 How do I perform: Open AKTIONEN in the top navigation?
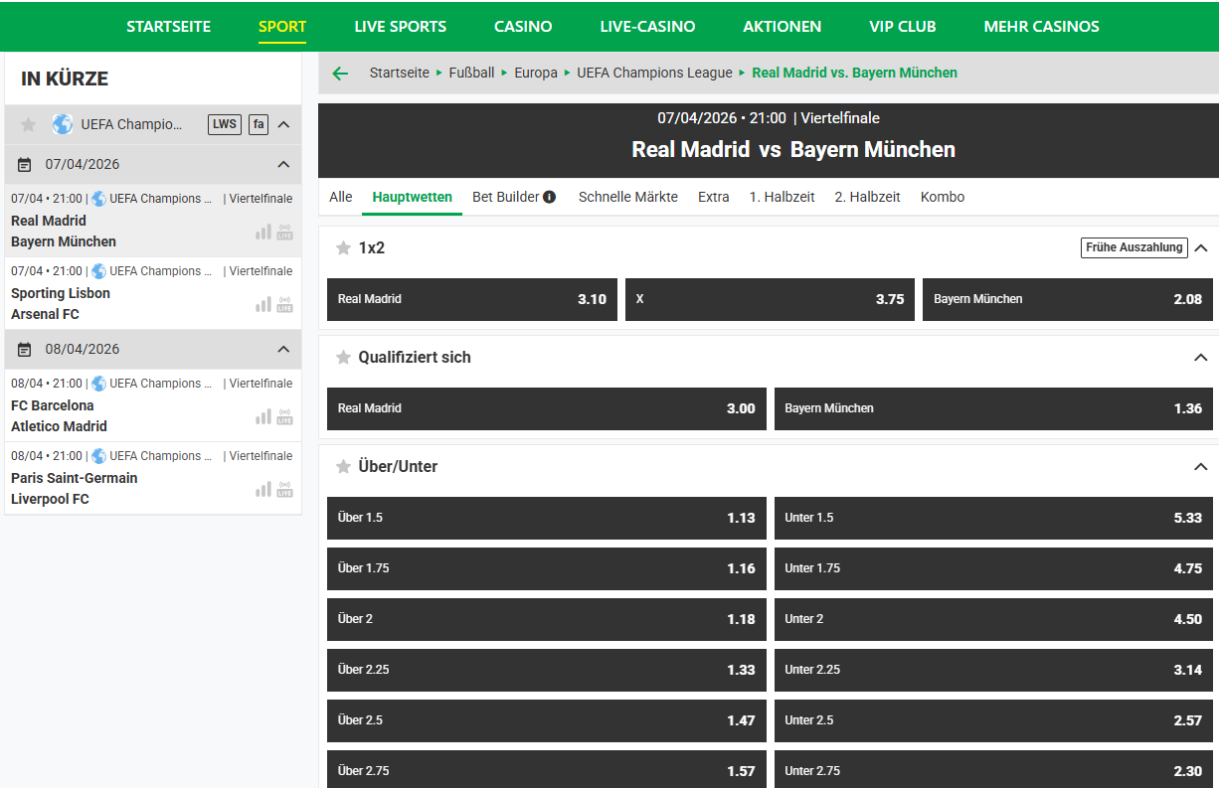tap(783, 27)
